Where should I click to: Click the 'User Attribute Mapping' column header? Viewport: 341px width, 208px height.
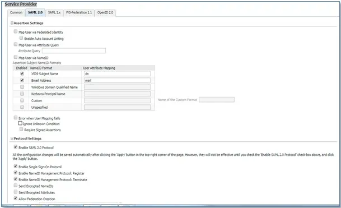99,68
